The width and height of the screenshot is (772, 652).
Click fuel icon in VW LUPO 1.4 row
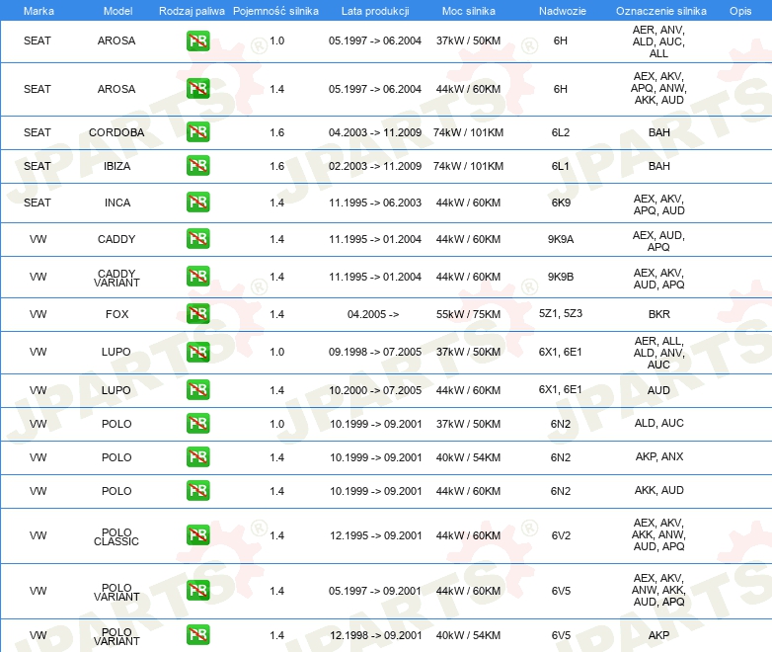click(x=197, y=390)
